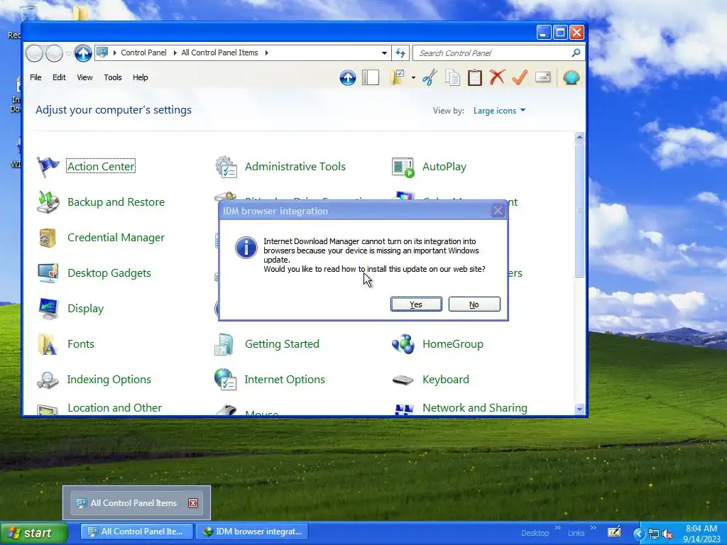Open the Tools menu
727x545 pixels.
[x=113, y=77]
